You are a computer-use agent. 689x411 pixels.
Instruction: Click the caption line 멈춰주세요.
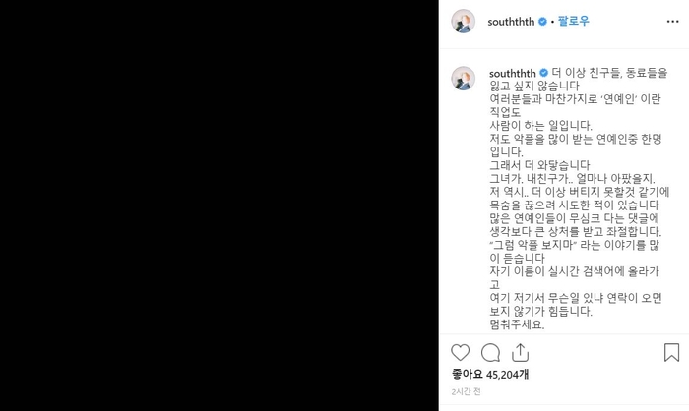517,324
